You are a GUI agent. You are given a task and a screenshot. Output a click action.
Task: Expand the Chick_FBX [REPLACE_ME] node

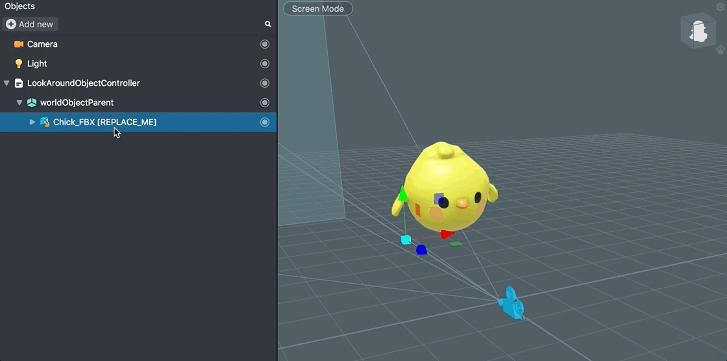(x=32, y=122)
